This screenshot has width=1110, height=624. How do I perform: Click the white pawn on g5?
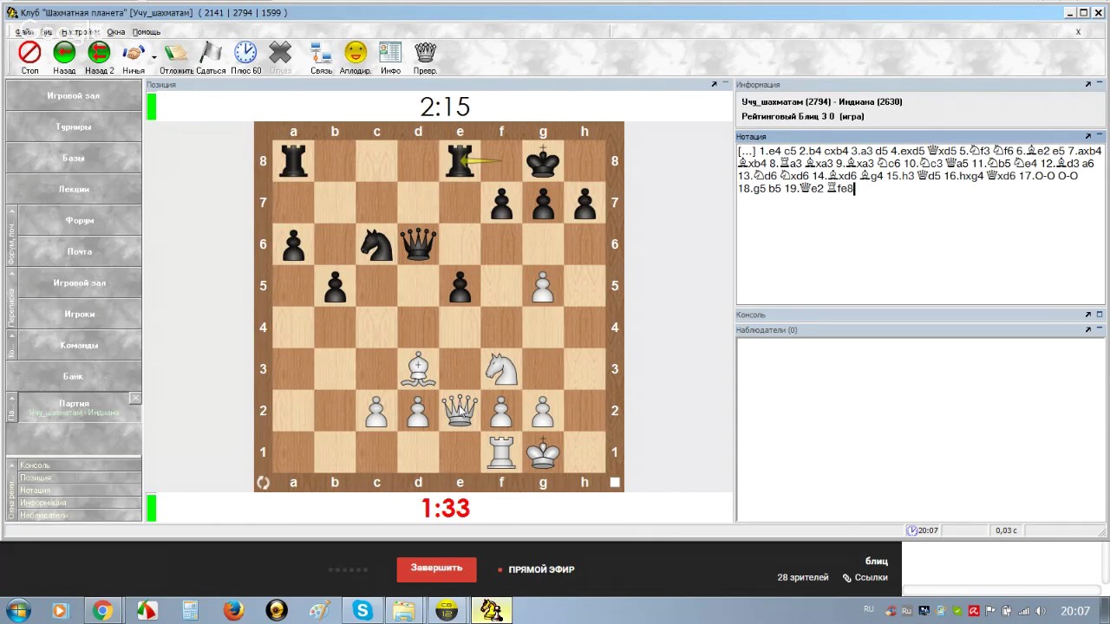point(543,285)
